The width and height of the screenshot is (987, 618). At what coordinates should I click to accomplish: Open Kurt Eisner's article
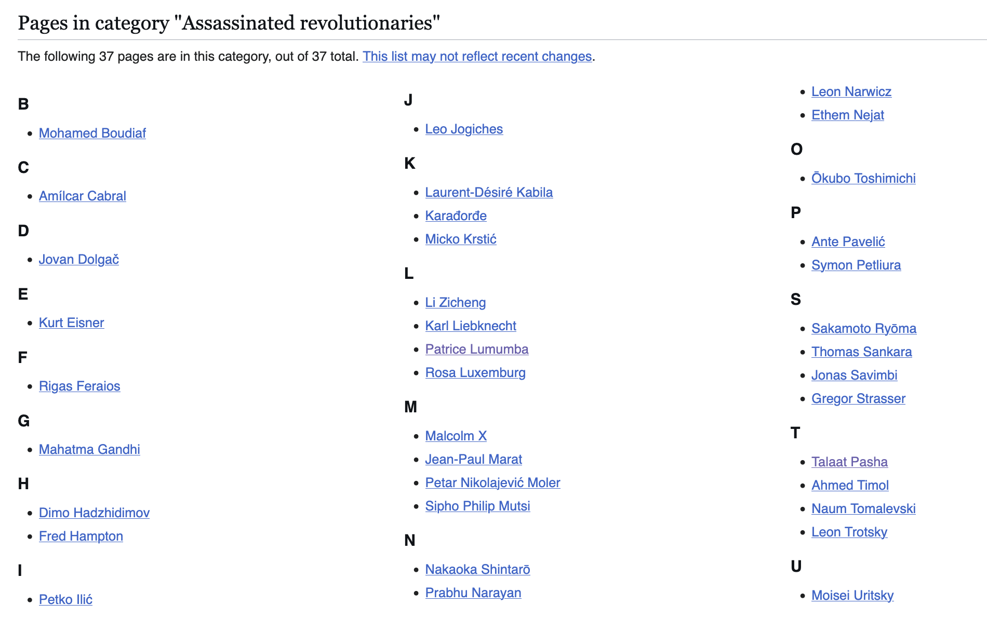coord(71,323)
